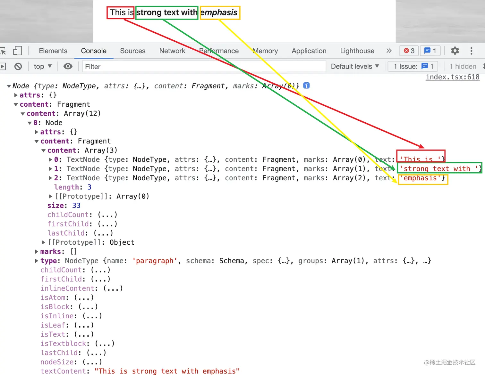
Task: Switch to the Network tab
Action: coord(172,51)
